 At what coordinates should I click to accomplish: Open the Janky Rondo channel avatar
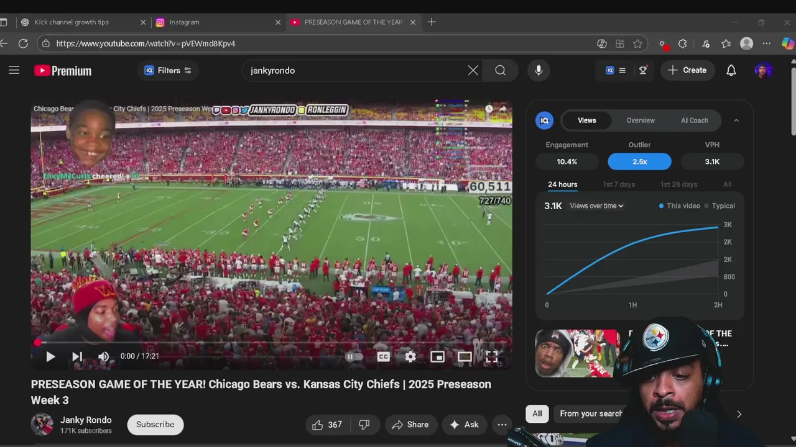point(42,424)
